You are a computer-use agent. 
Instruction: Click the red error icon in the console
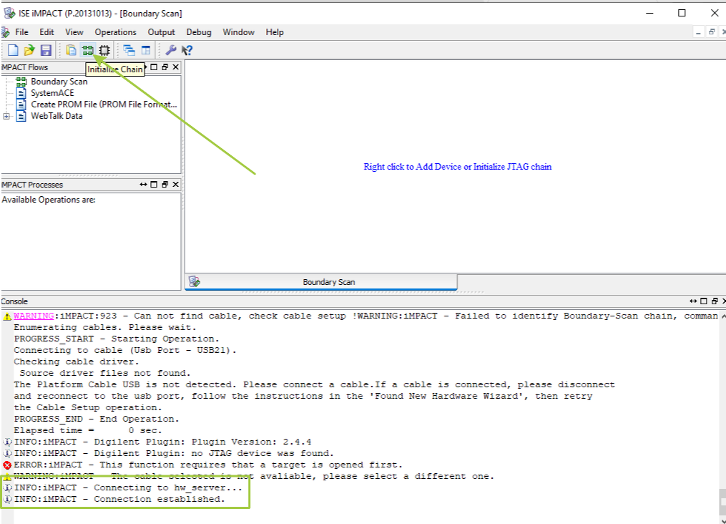(x=7, y=465)
